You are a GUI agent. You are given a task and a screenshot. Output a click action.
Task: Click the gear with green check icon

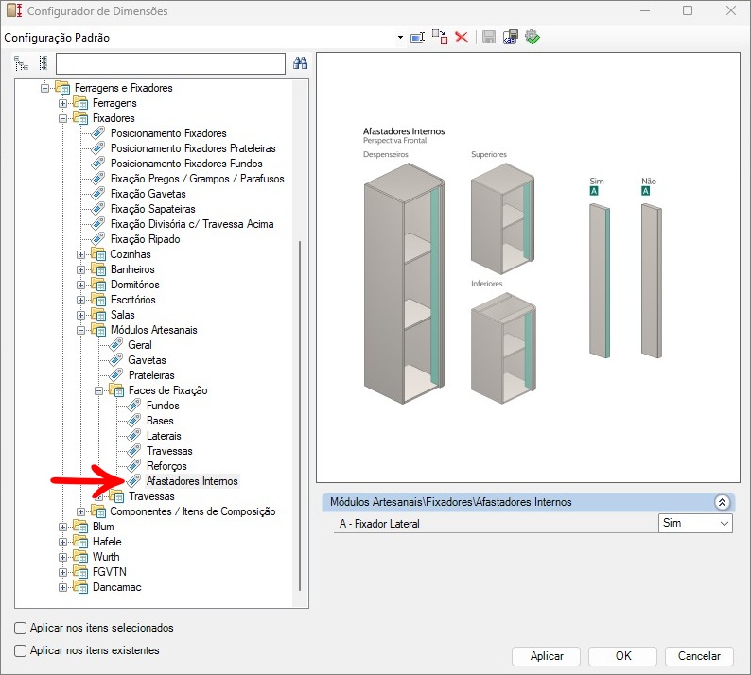coord(533,37)
